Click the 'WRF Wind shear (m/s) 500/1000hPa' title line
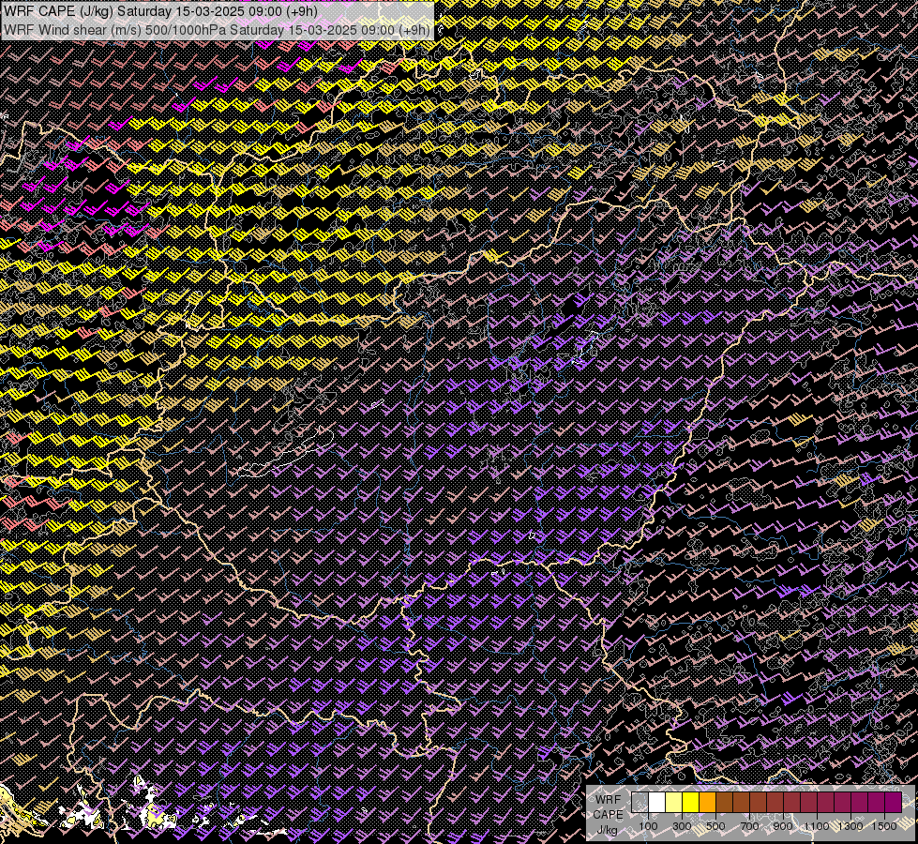 pos(217,29)
